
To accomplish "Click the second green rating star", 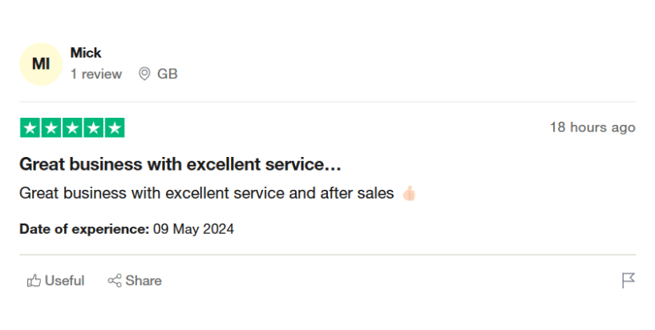I will coord(51,127).
